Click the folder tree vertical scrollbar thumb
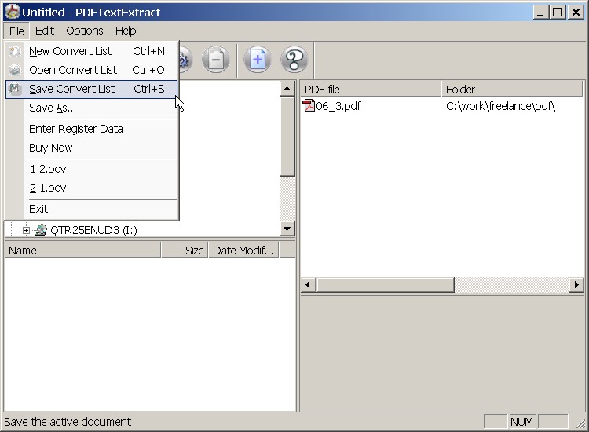Screen dimensions: 589x432 click(287, 137)
